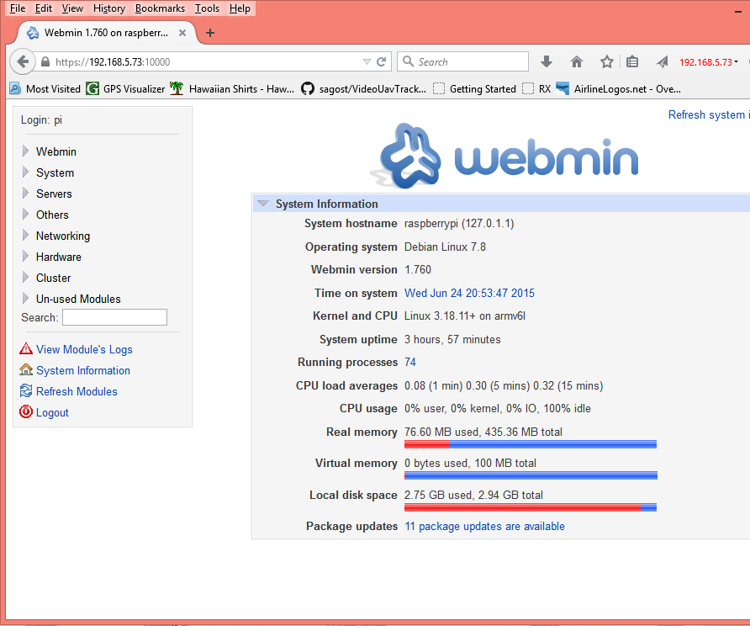Viewport: 750px width, 626px height.
Task: Open the Bookmarks menu
Action: [x=160, y=8]
